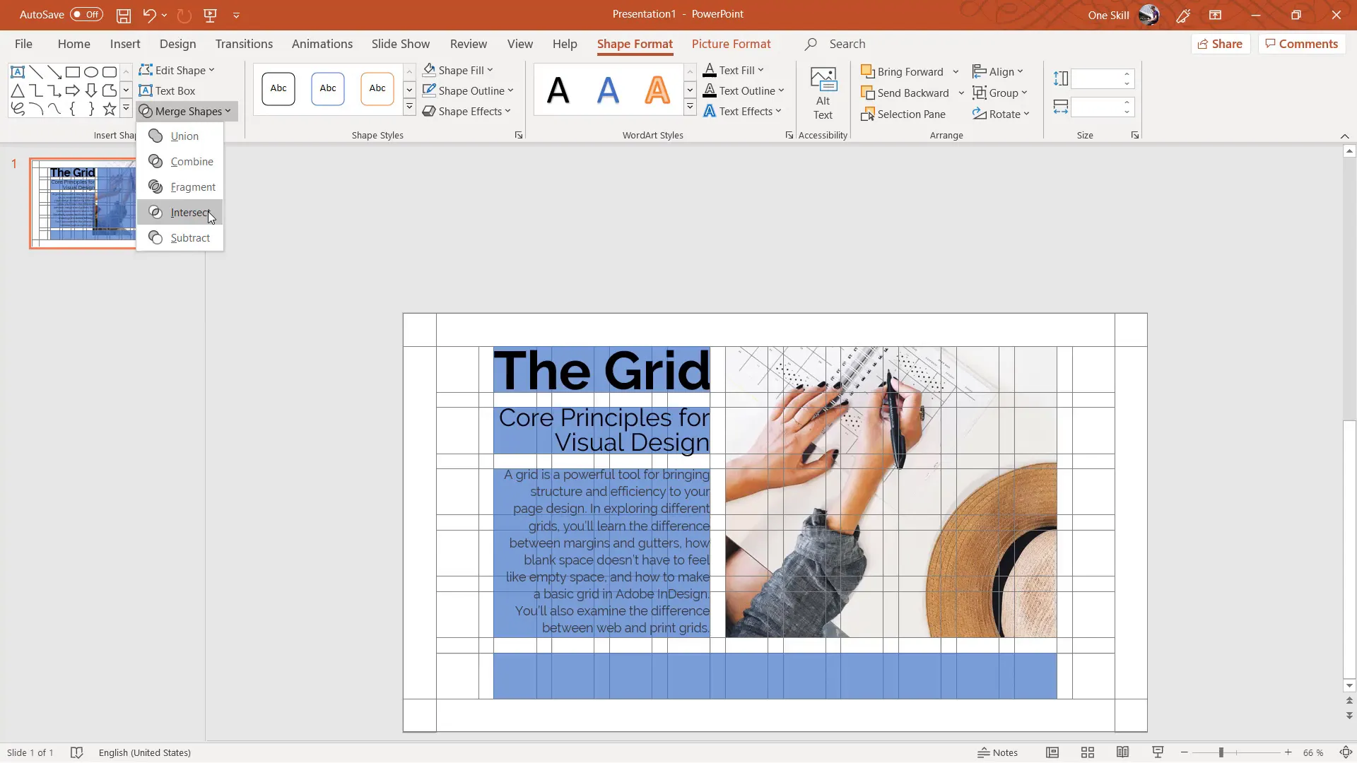Viewport: 1357px width, 763px height.
Task: Open the Design tab
Action: tap(177, 44)
